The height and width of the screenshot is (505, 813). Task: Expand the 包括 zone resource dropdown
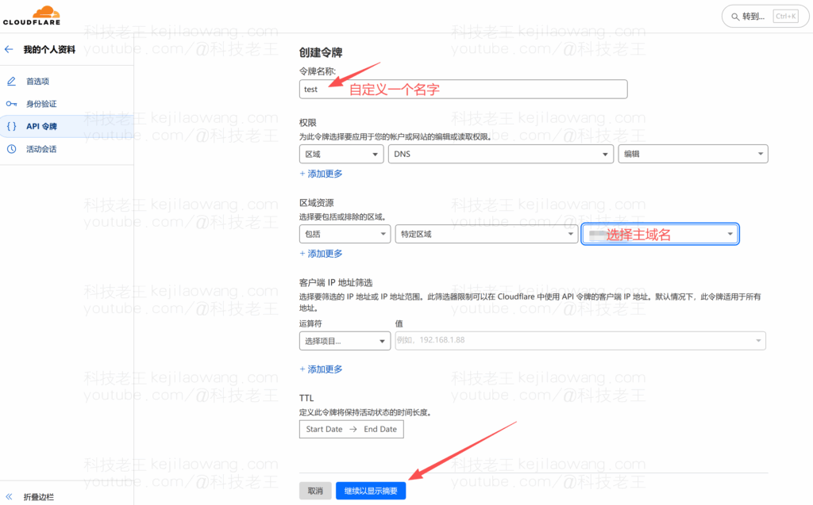pyautogui.click(x=345, y=234)
